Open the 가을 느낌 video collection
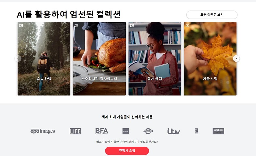This screenshot has height=156, width=256. point(210,59)
